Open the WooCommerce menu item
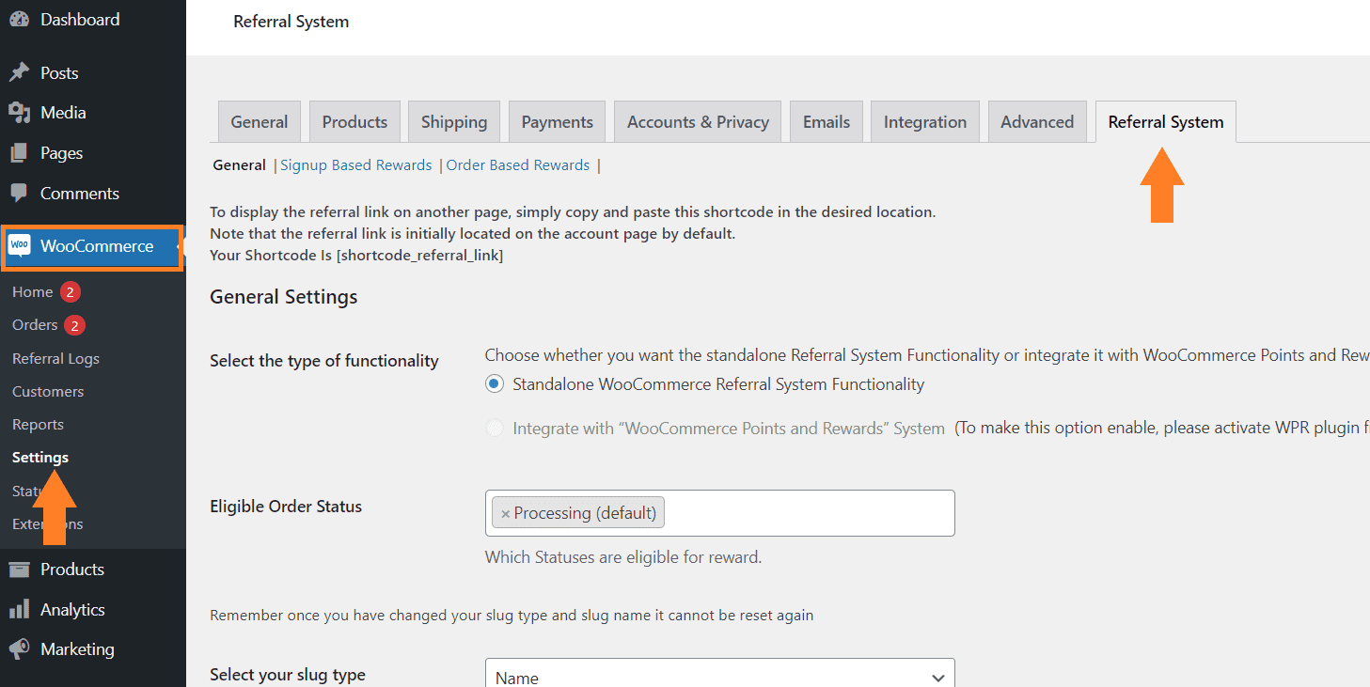Image resolution: width=1370 pixels, height=687 pixels. [91, 246]
